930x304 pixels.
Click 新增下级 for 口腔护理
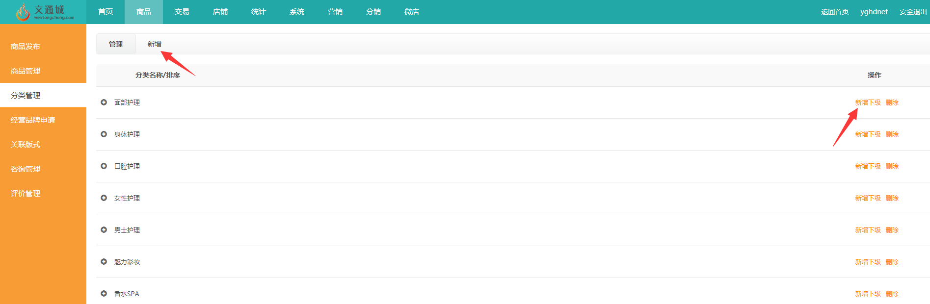(x=868, y=166)
